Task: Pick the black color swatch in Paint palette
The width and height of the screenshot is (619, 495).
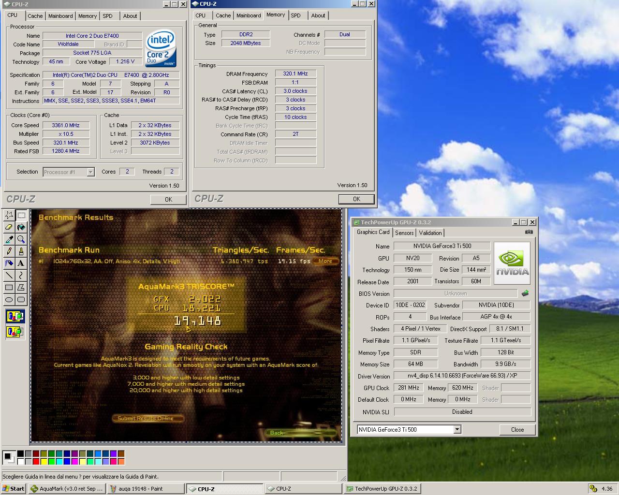Action: 20,454
